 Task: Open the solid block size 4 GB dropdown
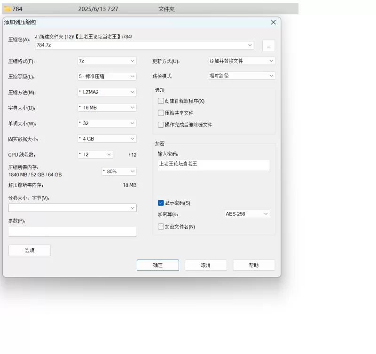click(107, 139)
